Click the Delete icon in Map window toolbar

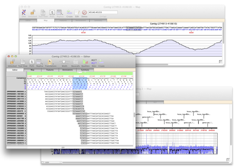coord(84,13)
